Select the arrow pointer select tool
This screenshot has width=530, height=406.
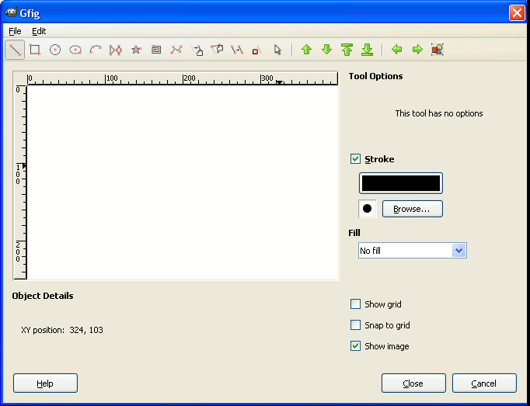[x=277, y=50]
